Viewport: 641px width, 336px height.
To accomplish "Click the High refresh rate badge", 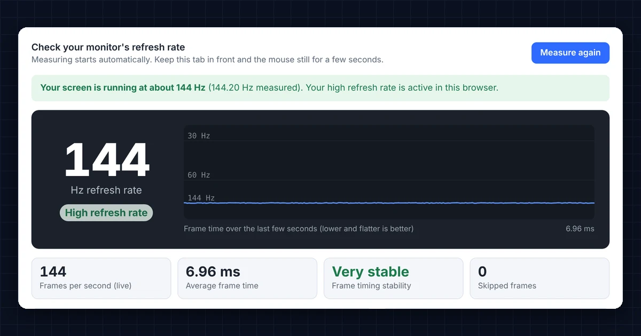I will click(106, 213).
